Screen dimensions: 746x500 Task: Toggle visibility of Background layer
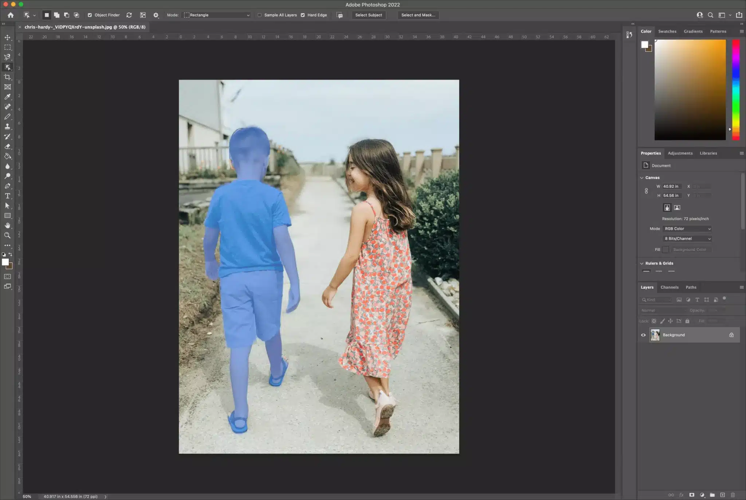pos(643,335)
